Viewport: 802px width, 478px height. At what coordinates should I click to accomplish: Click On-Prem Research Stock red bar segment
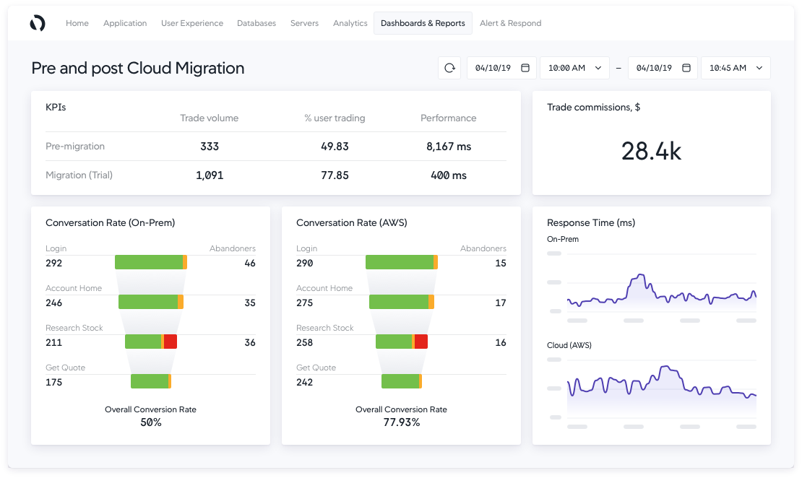click(171, 342)
